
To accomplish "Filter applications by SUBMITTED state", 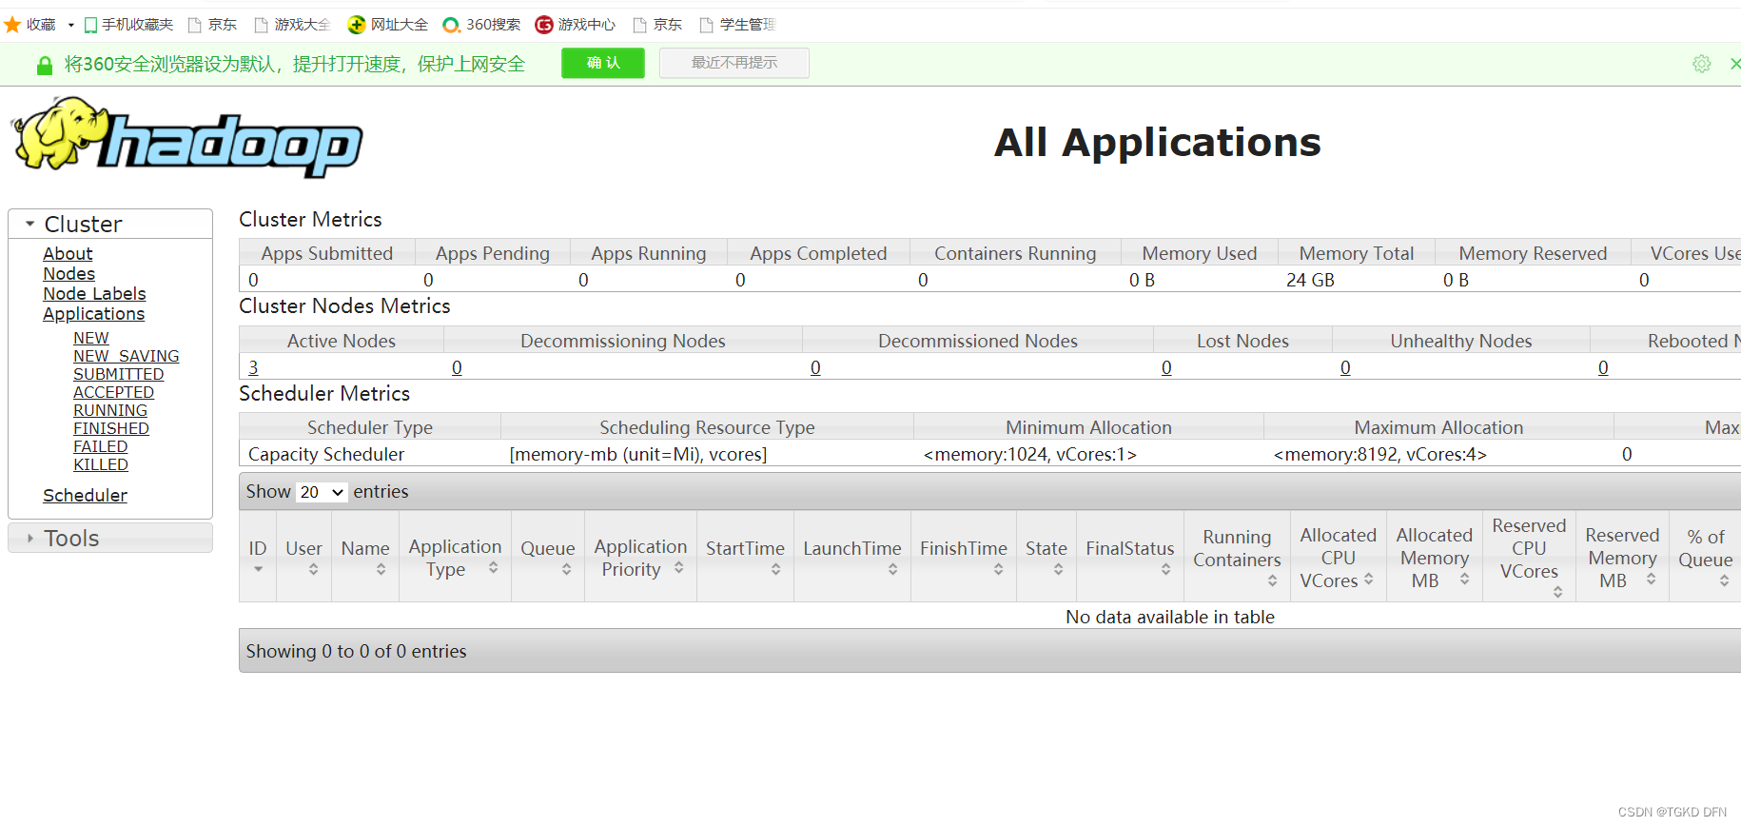I will tap(119, 374).
